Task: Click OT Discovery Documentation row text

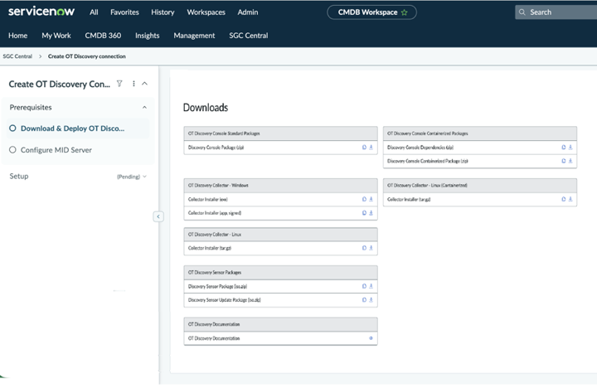Action: (214, 338)
